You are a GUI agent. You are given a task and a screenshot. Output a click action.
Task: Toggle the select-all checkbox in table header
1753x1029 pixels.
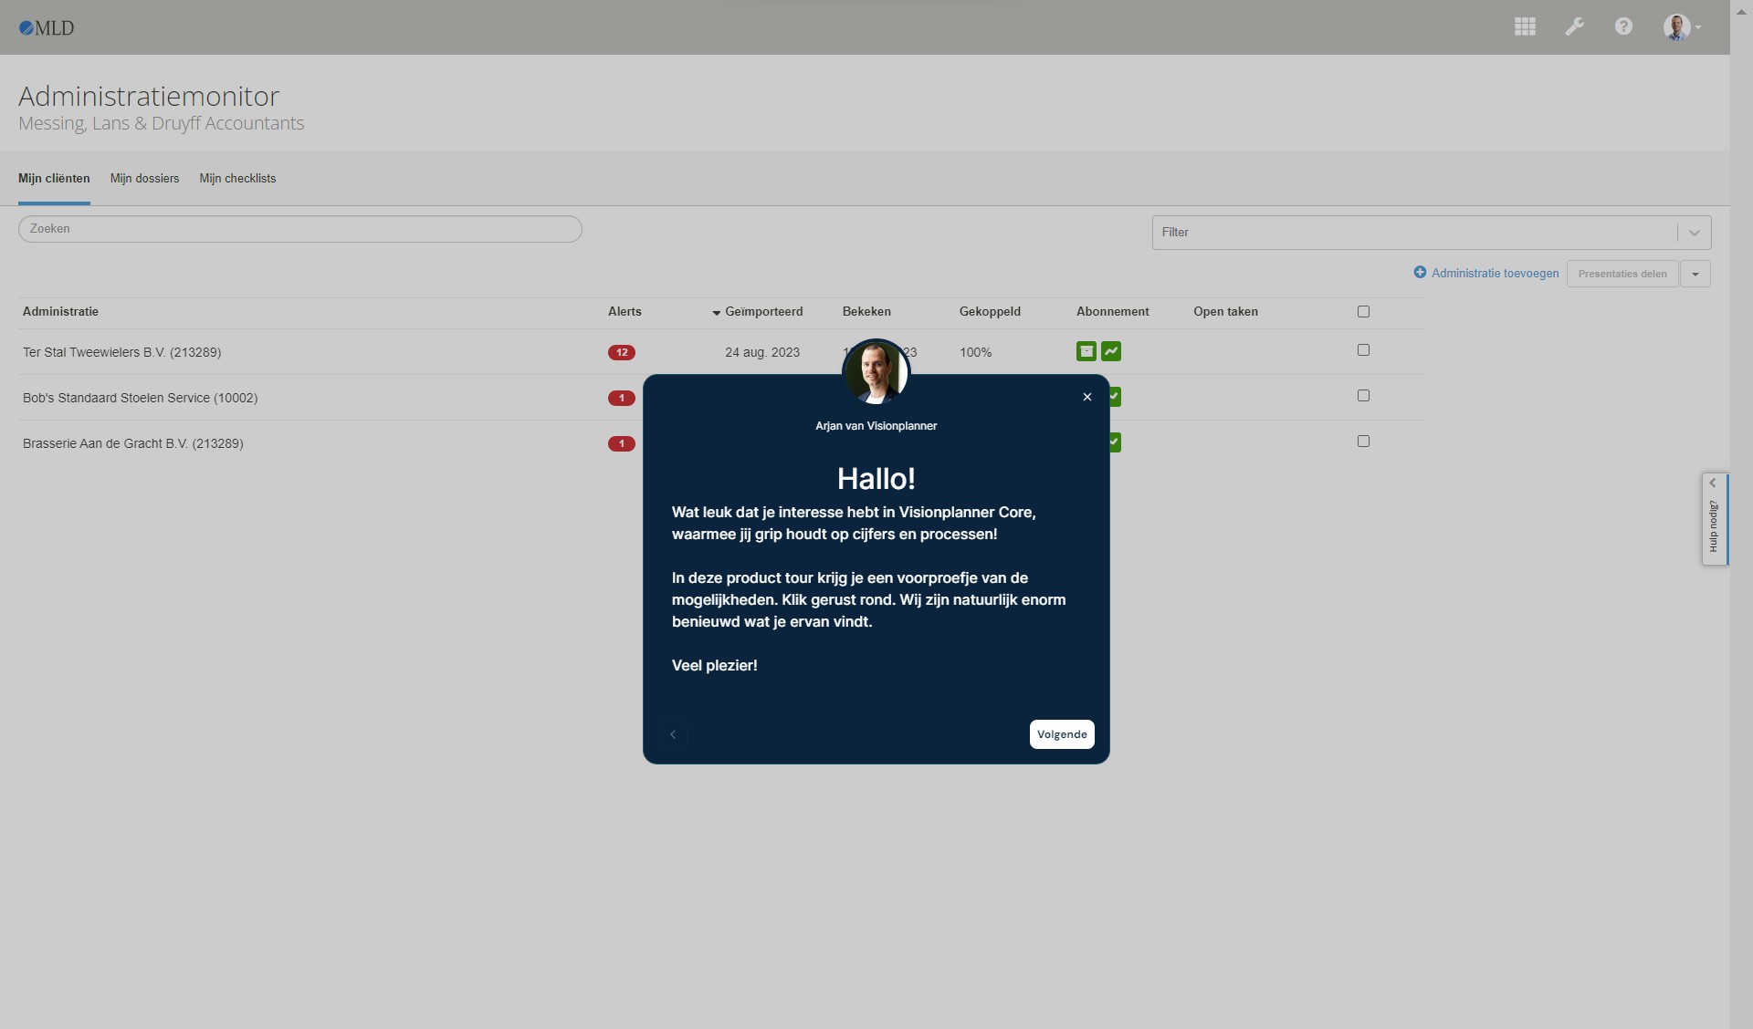(x=1363, y=311)
